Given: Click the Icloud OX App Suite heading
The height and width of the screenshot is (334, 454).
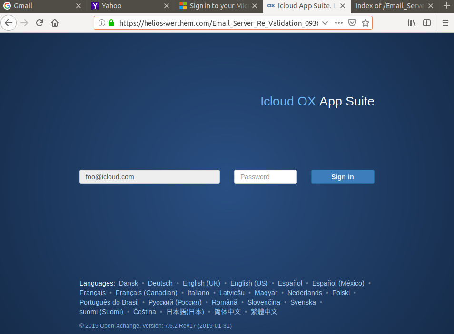Looking at the screenshot, I should click(317, 102).
